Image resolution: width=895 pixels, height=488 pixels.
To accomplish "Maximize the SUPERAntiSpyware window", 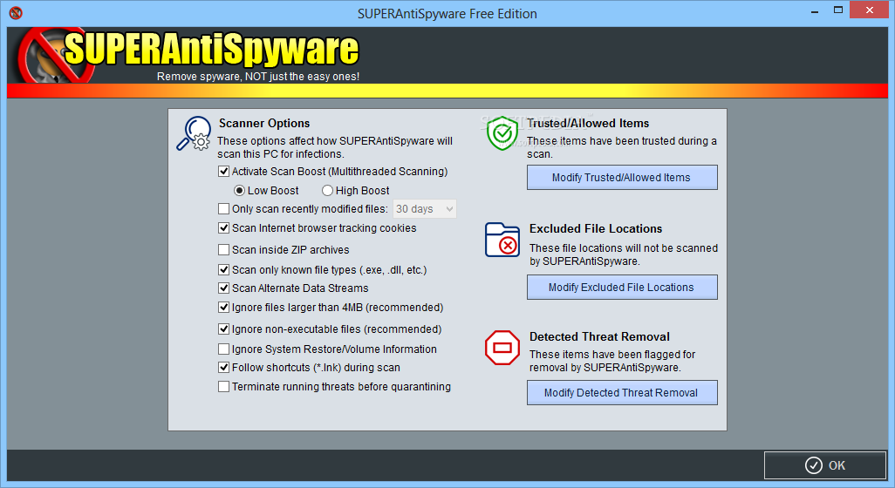I will click(838, 10).
